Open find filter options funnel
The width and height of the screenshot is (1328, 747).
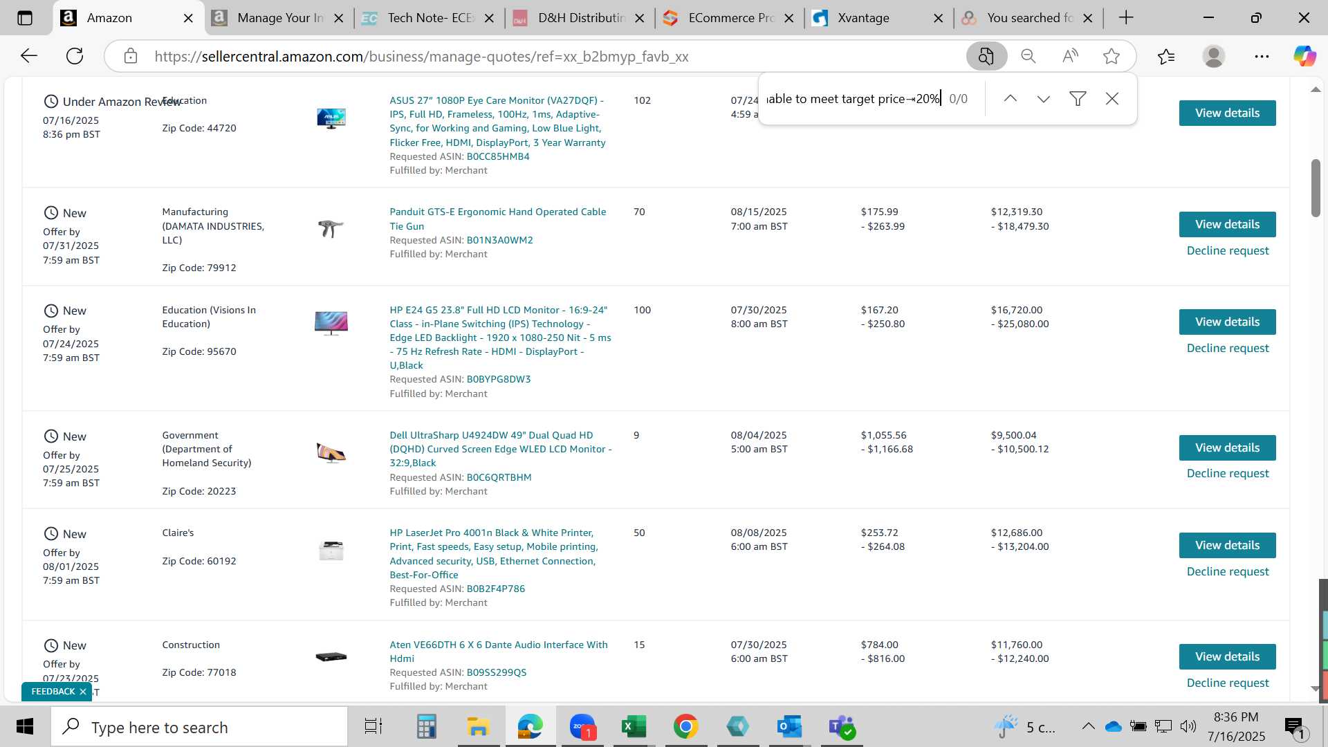click(1078, 99)
